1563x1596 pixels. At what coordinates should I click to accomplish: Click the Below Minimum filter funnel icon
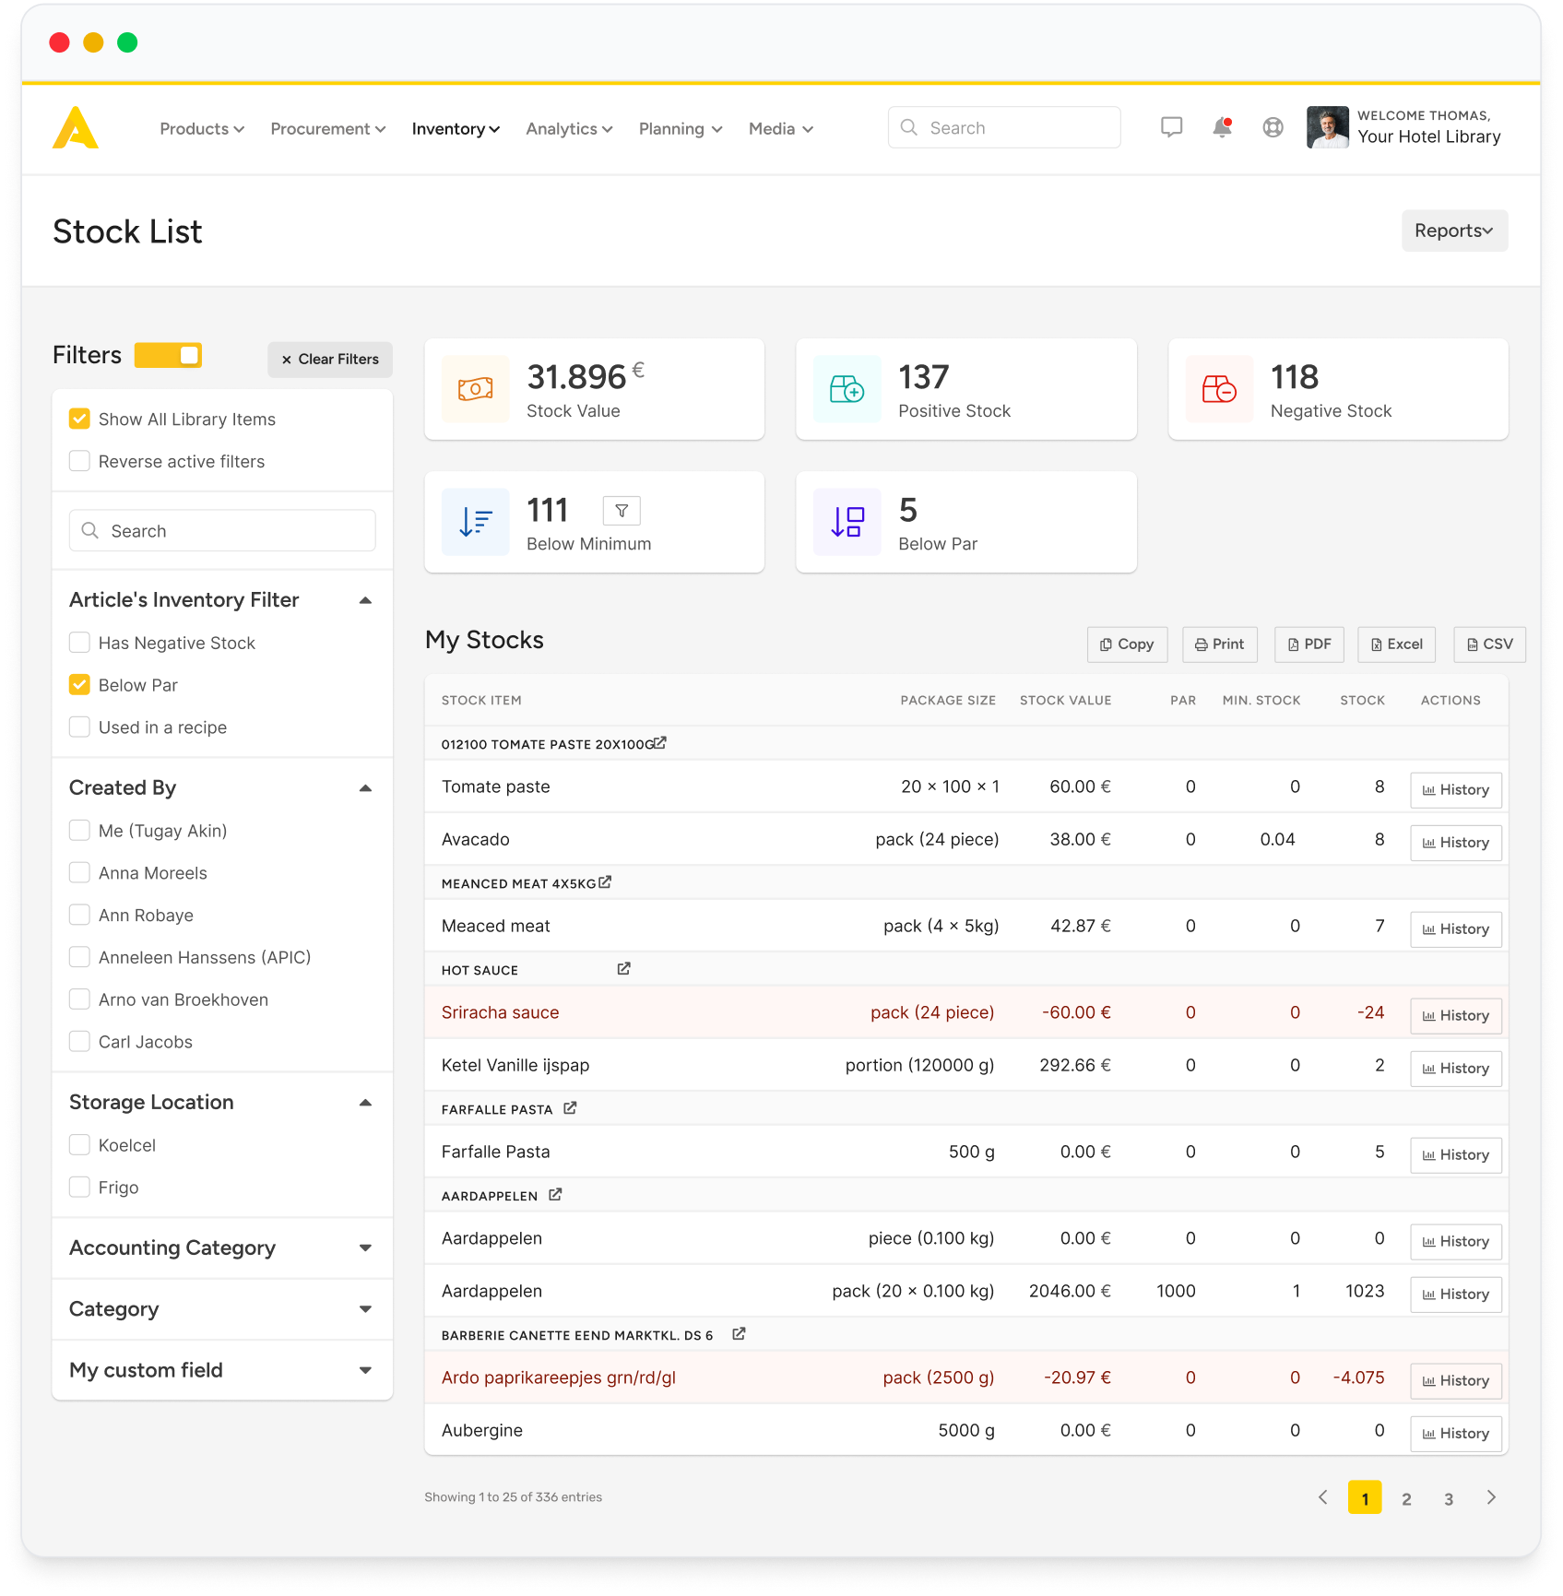click(x=622, y=511)
